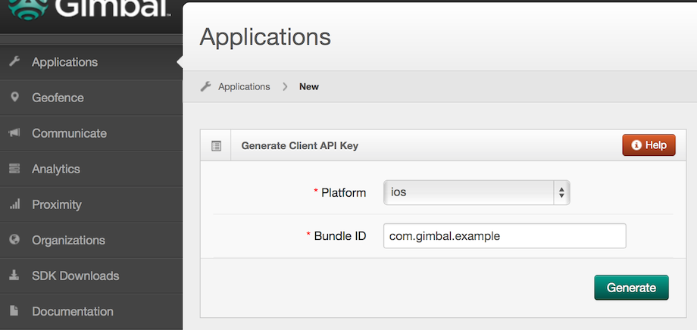Screen dimensions: 697x330
Task: Click the map pin icon for Geofence
Action: 14,97
